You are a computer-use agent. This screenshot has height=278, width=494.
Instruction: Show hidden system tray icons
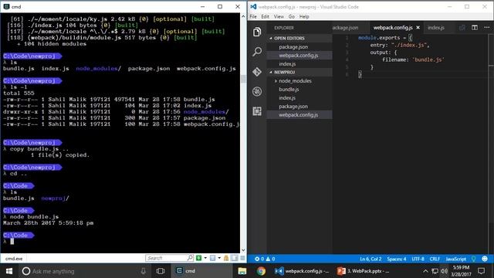point(425,271)
